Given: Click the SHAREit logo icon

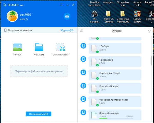Looking at the screenshot, I should click(x=5, y=5).
